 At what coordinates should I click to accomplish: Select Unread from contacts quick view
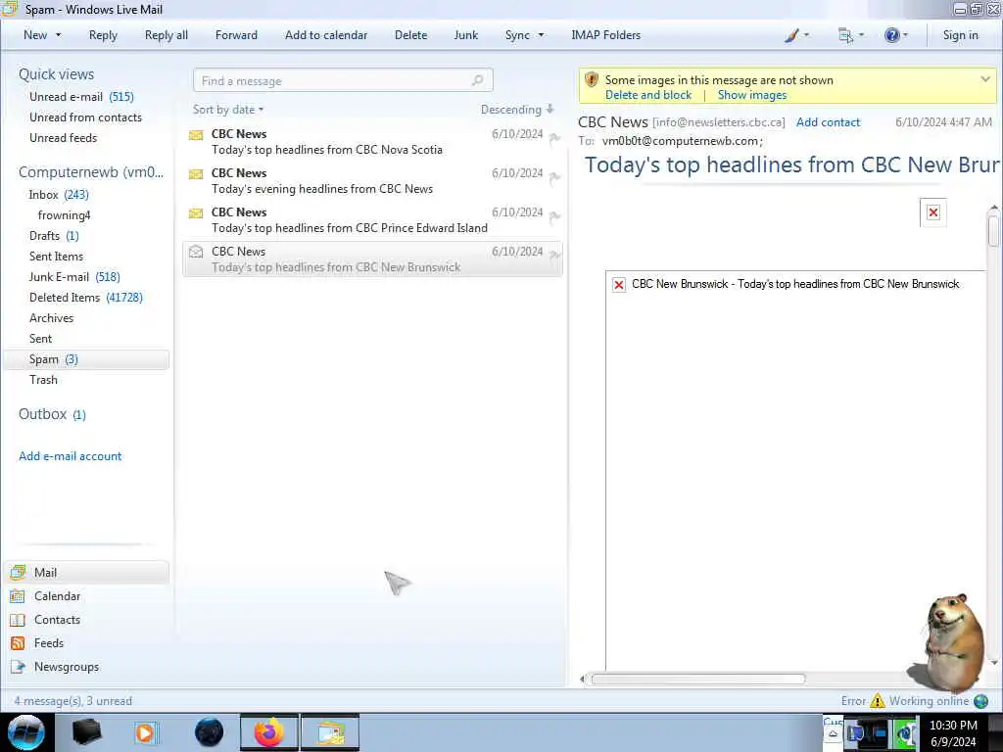[85, 117]
